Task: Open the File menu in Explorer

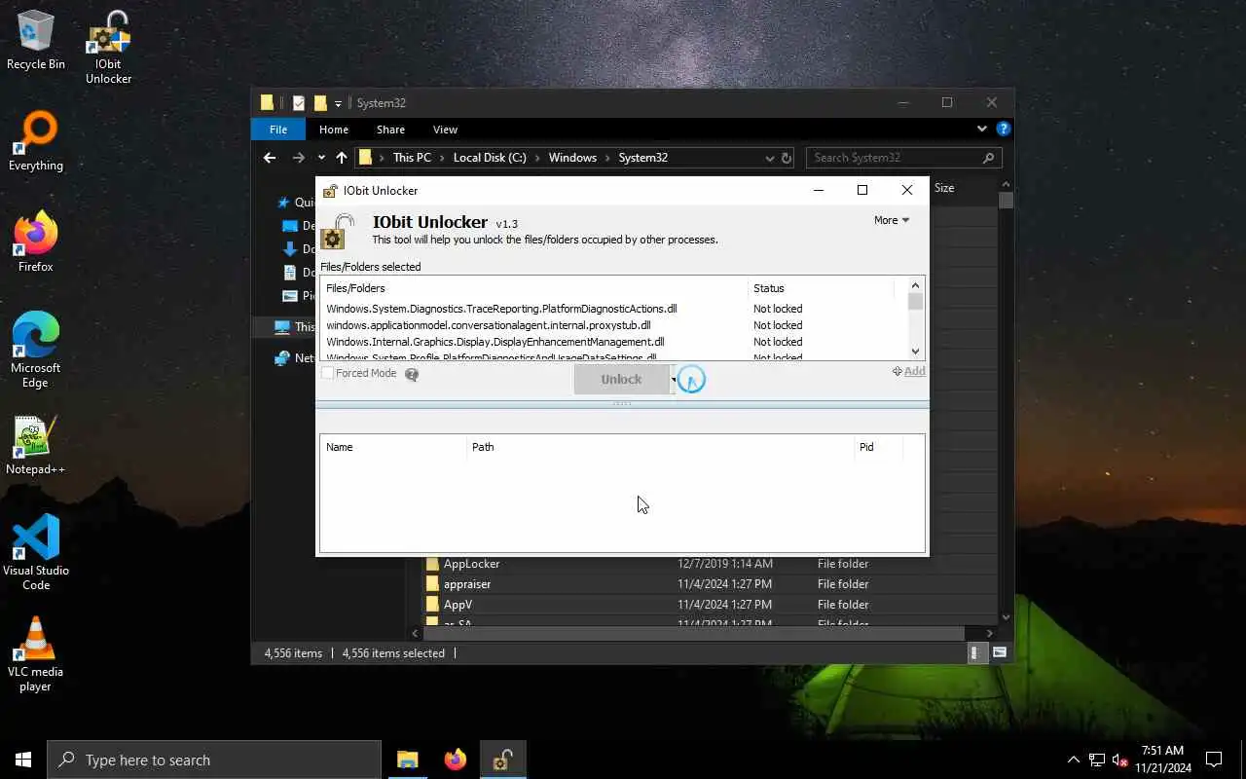Action: click(278, 130)
